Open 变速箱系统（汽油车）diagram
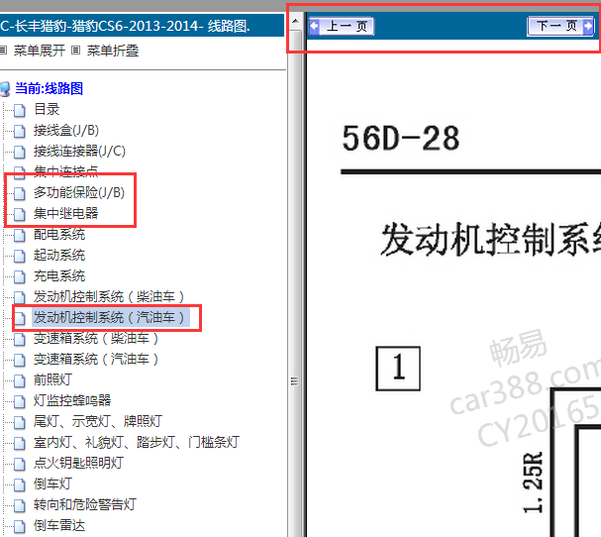Viewport: 601px width, 537px height. [x=98, y=359]
